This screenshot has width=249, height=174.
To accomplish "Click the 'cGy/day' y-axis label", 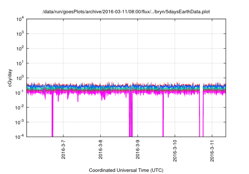I will point(10,78).
